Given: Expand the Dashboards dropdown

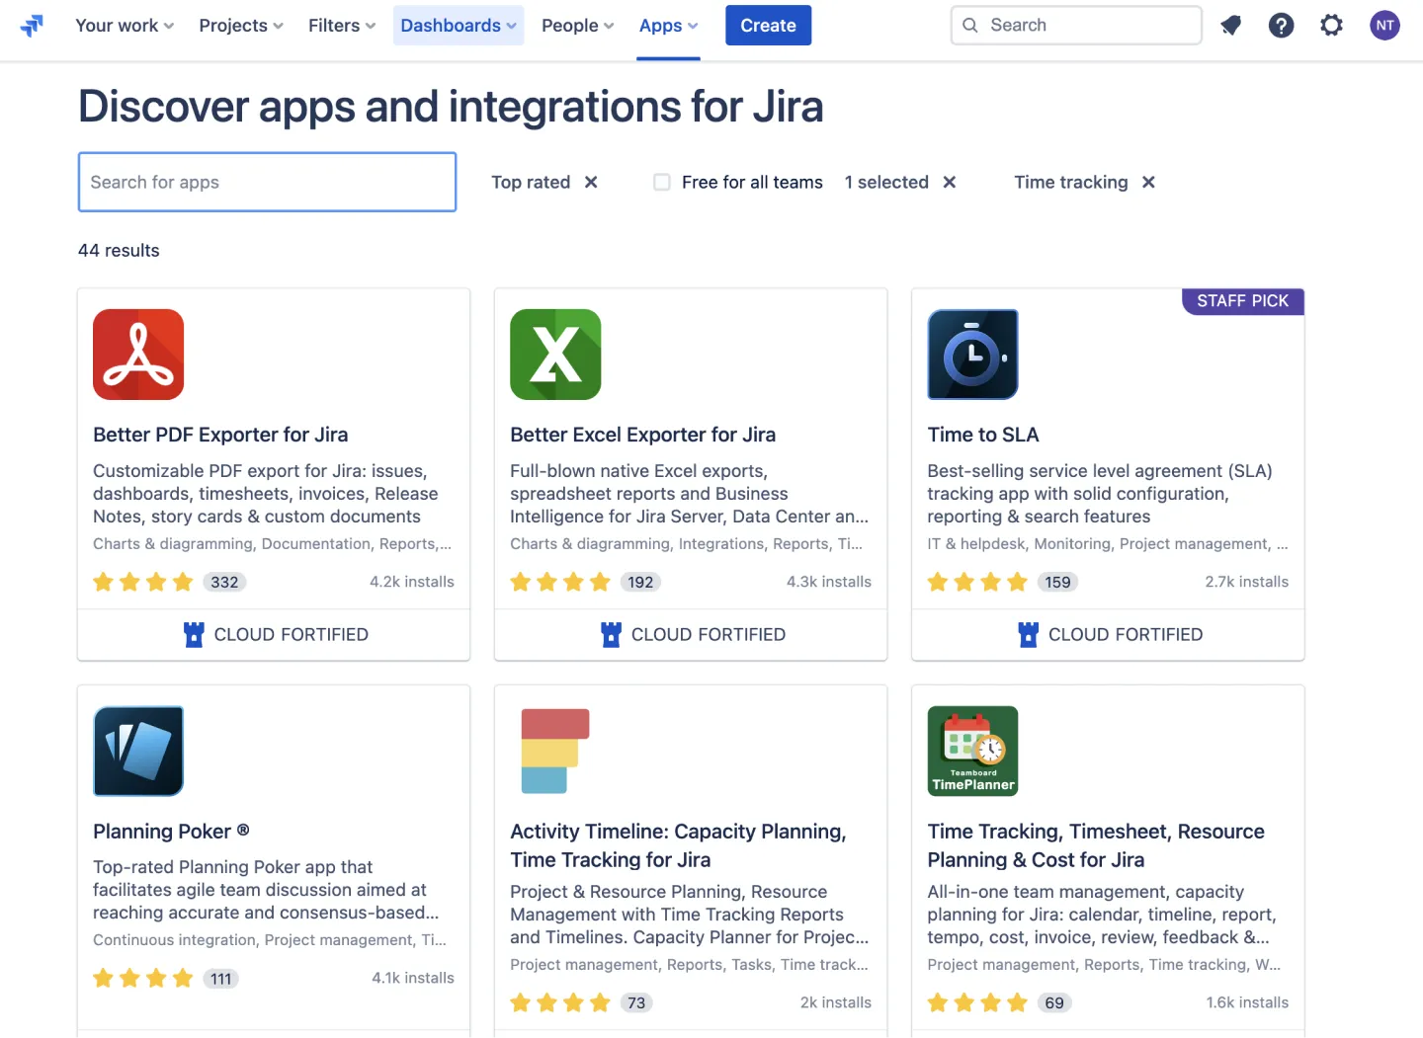Looking at the screenshot, I should pos(458,25).
